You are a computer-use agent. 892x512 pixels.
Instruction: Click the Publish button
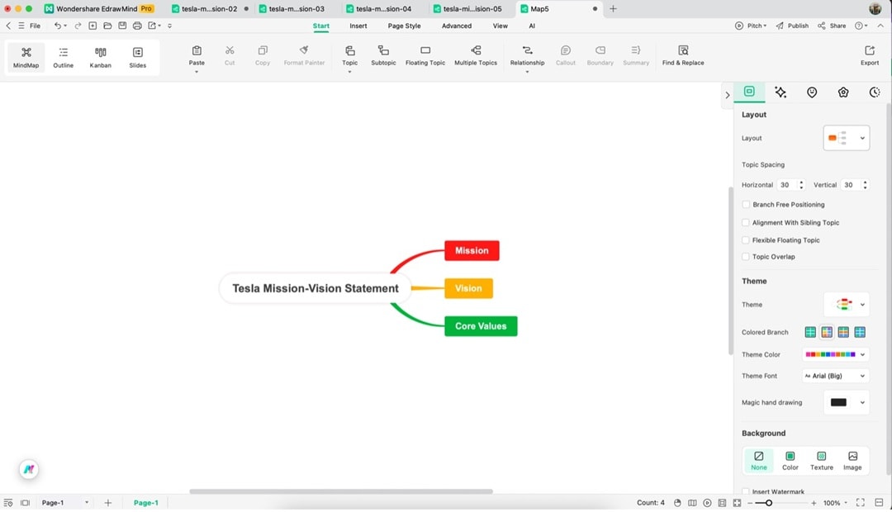point(792,26)
